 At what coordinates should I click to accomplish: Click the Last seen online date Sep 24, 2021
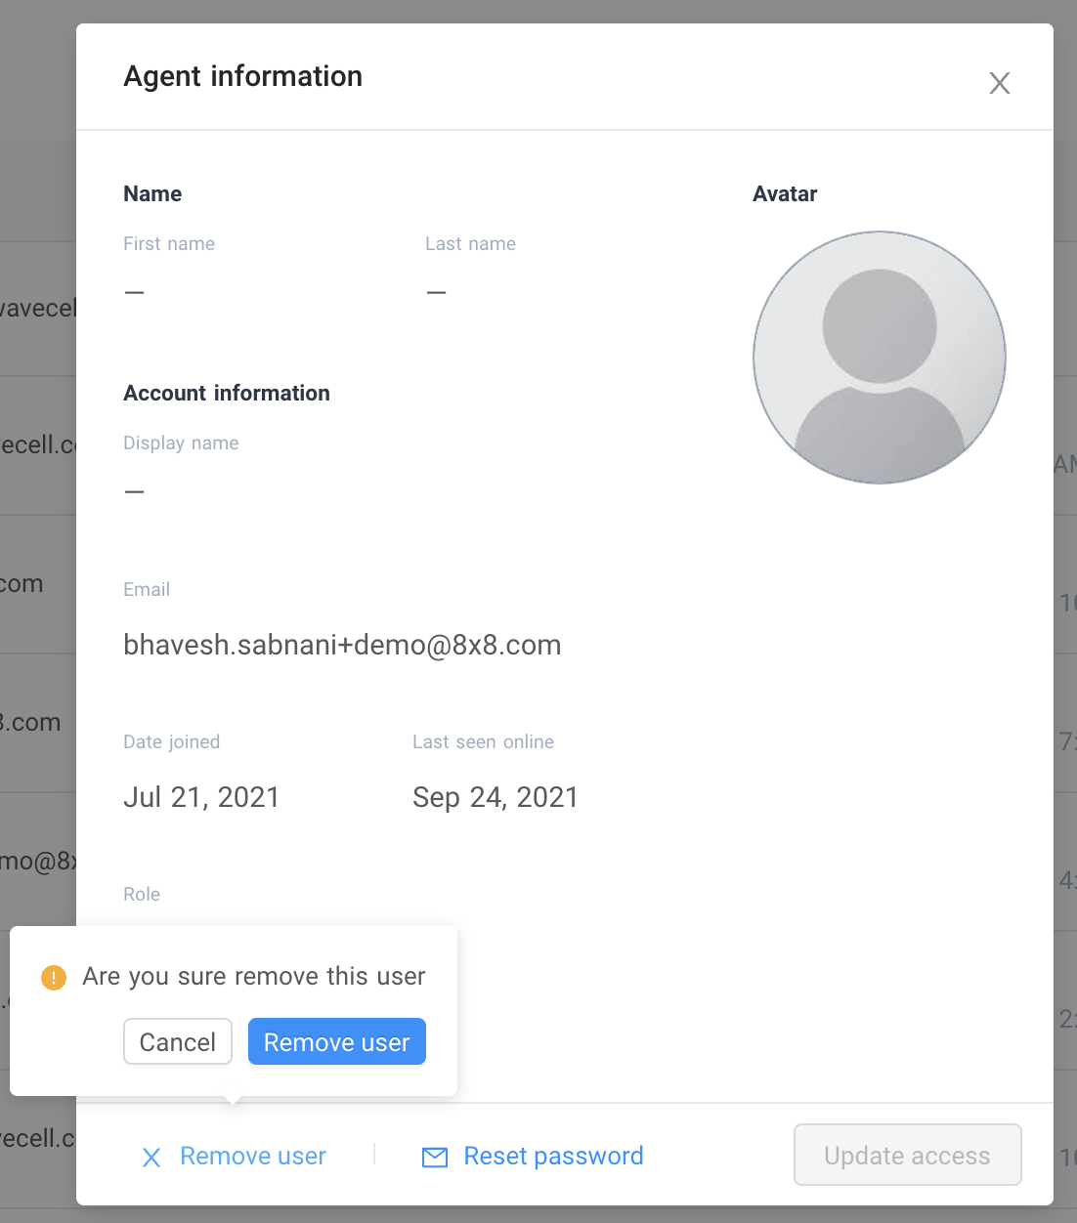(495, 797)
